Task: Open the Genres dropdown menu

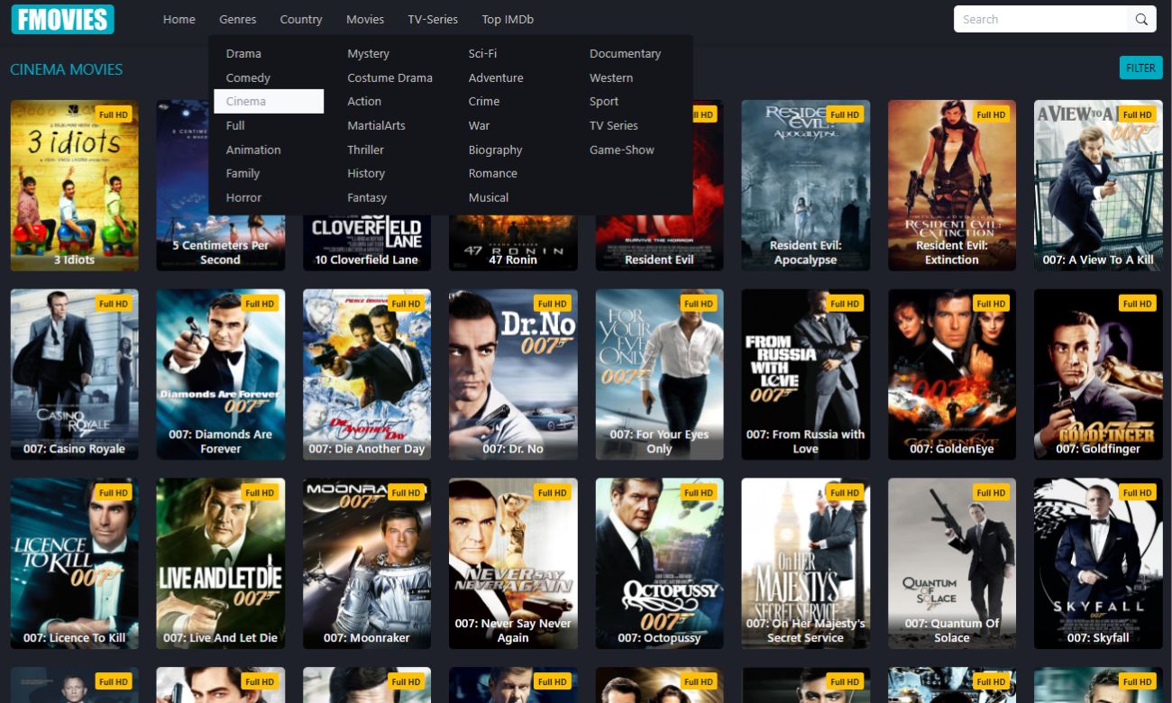Action: point(237,19)
